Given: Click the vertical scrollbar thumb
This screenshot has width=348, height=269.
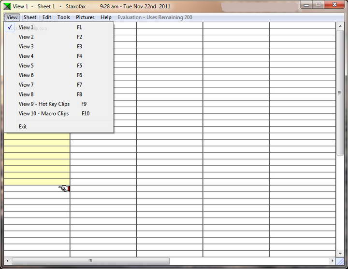Looking at the screenshot, I should tap(340, 93).
